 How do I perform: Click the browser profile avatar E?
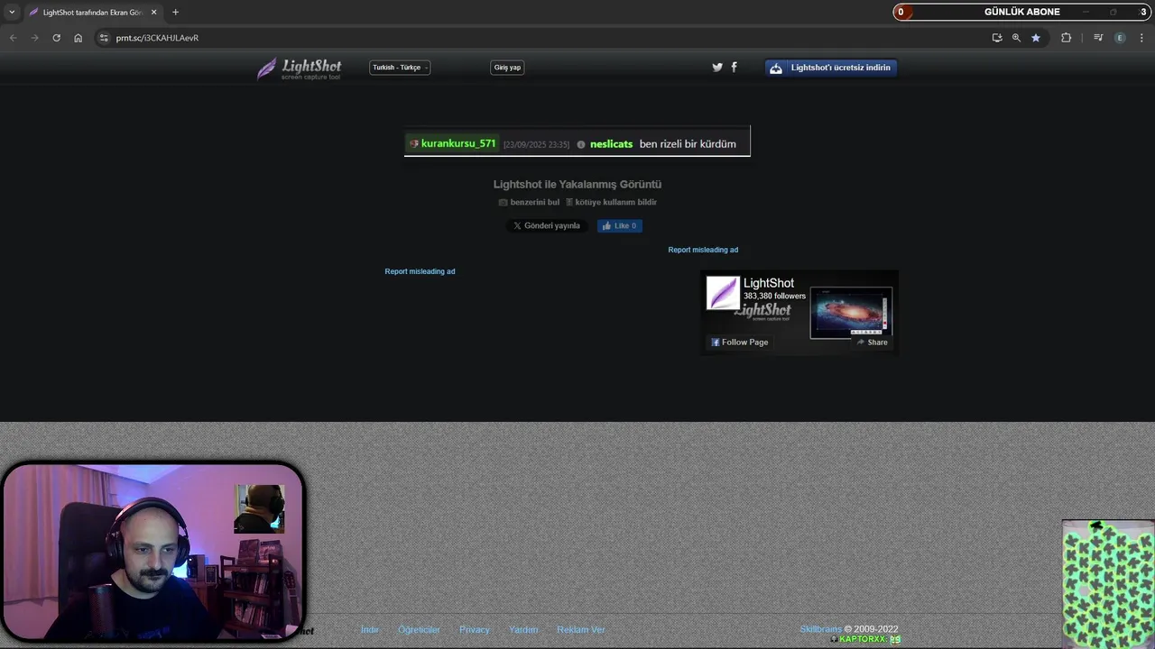[1120, 38]
